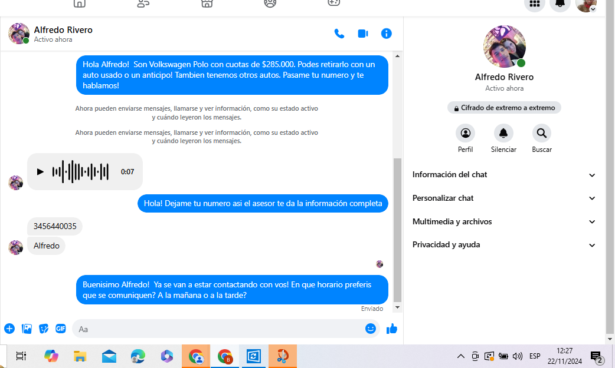Focus the Aa message input field

(218, 329)
